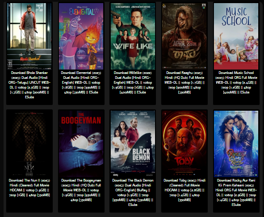Viewport: 264px width, 217px height.
Task: Open the Elemental movie poster
Action: [81, 36]
